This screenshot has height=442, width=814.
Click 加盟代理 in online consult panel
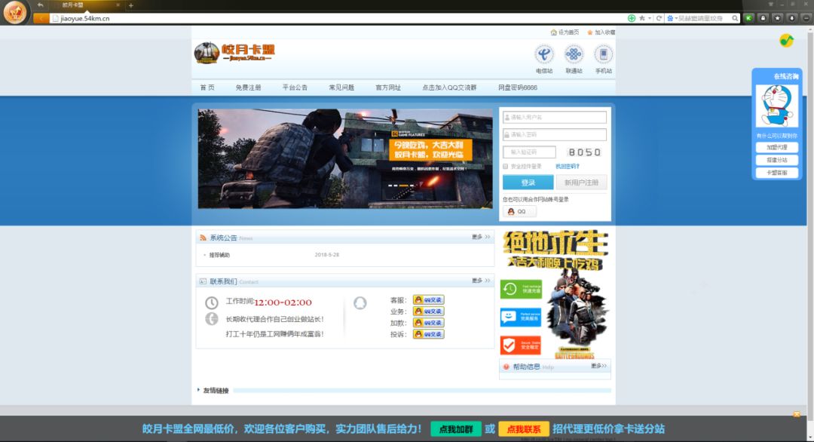pyautogui.click(x=776, y=148)
